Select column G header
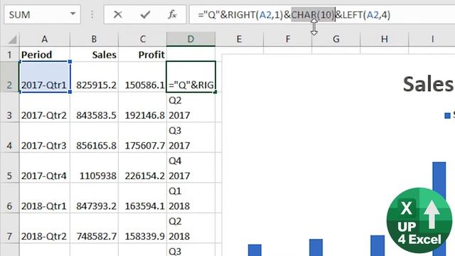The image size is (455, 256). [336, 39]
